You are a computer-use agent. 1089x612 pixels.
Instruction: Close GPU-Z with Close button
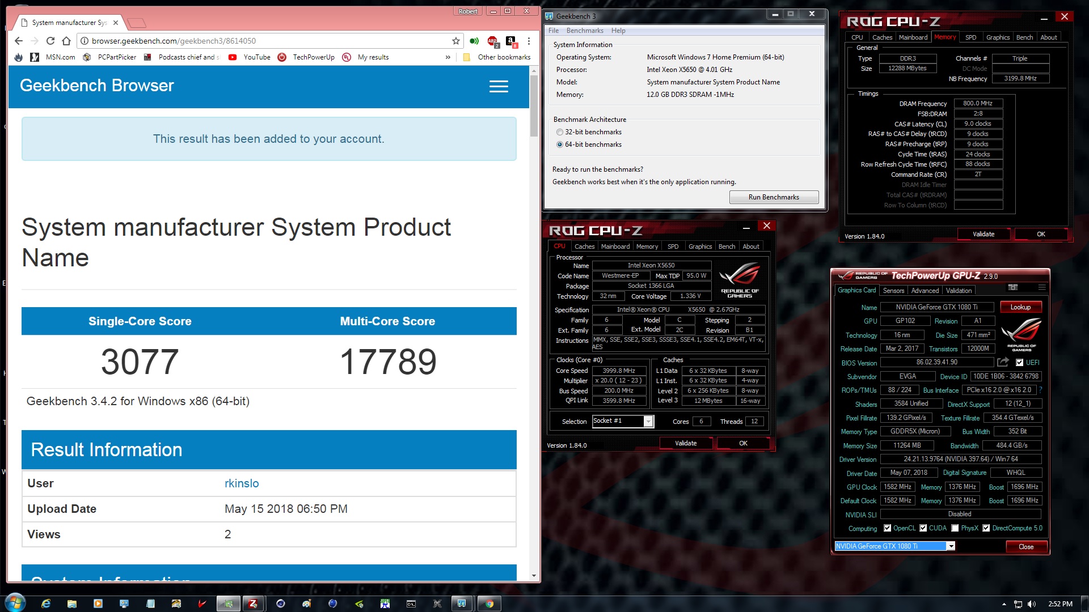[1025, 547]
